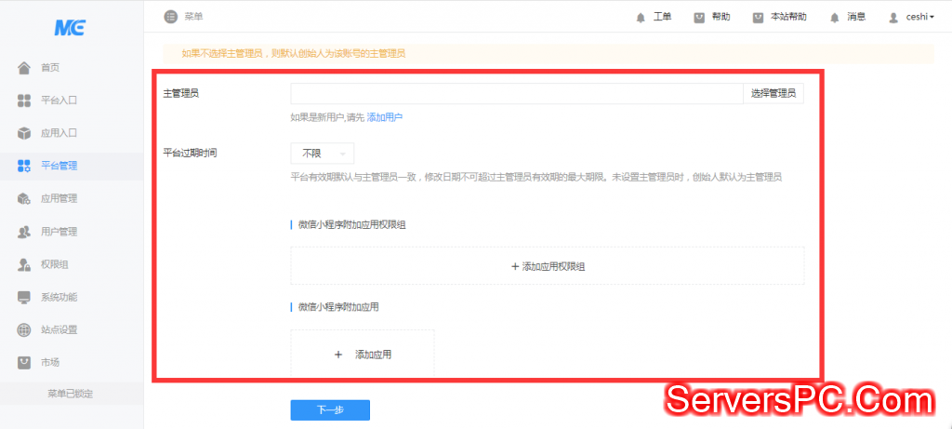Viewport: 952px width, 429px height.
Task: Open the 不限 expiry dropdown
Action: 322,154
